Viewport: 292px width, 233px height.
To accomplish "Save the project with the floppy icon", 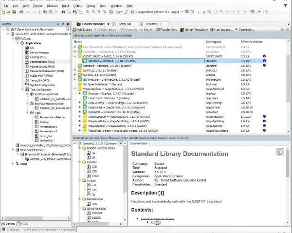I will click(x=14, y=12).
